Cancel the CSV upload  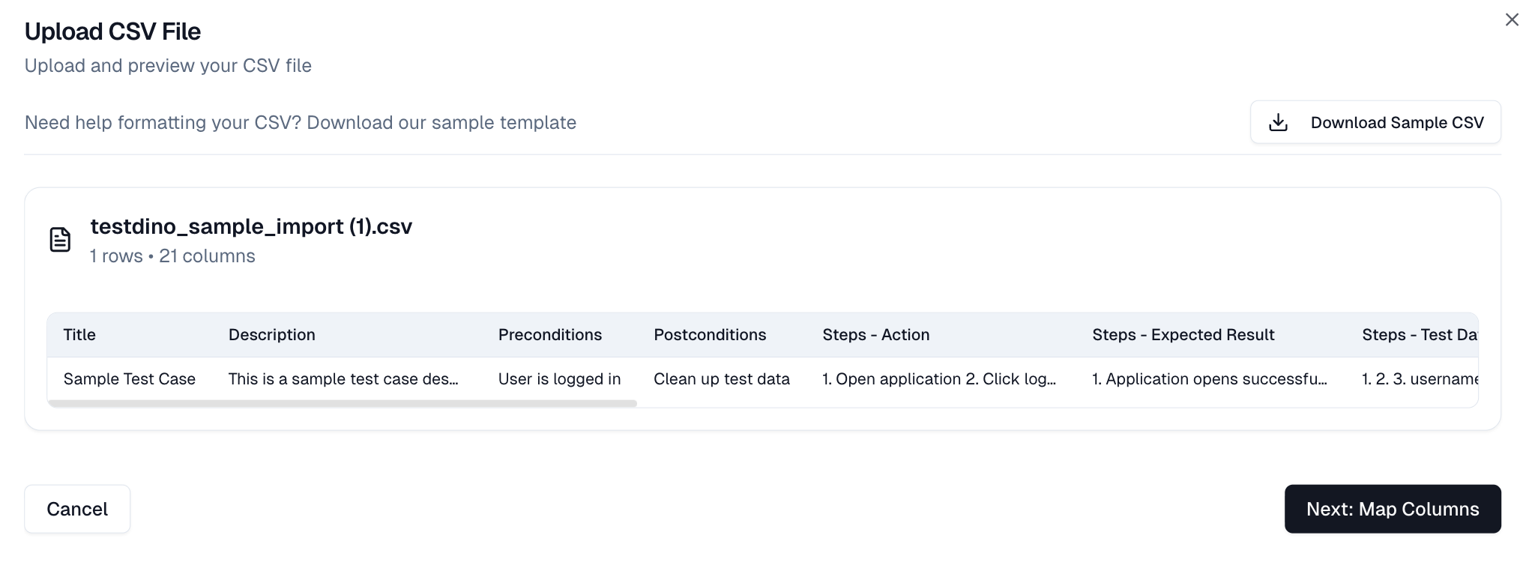coord(76,509)
